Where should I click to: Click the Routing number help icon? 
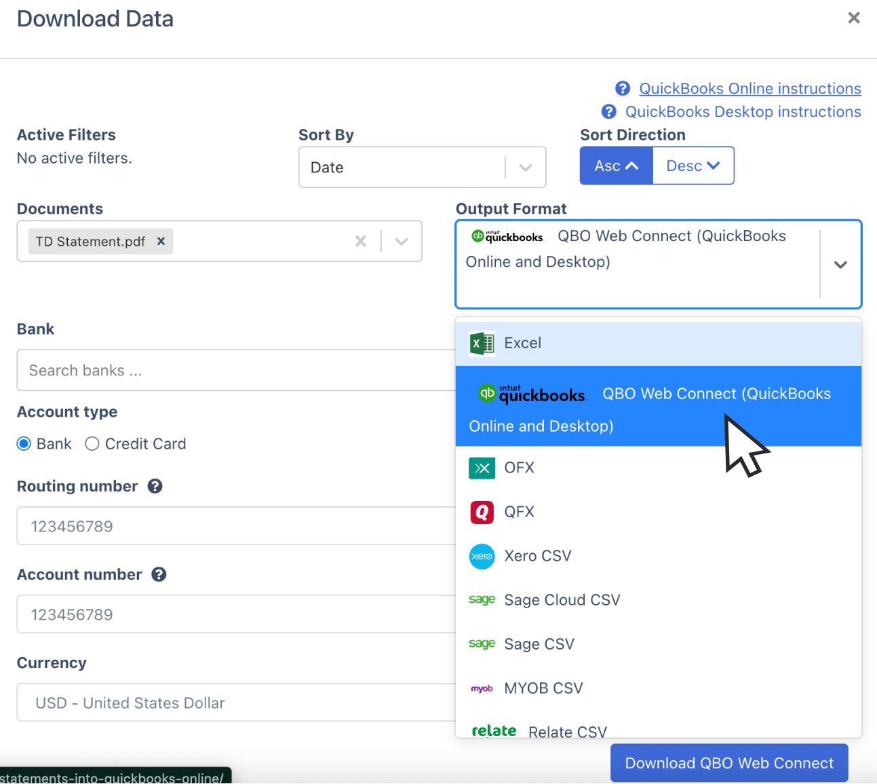[x=155, y=486]
